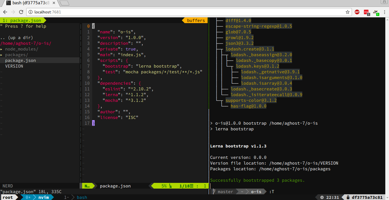The width and height of the screenshot is (389, 200).
Task: Click the 'Current version: 0.0.0' line
Action: point(238,157)
